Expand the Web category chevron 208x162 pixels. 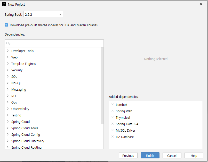[x=8, y=57]
